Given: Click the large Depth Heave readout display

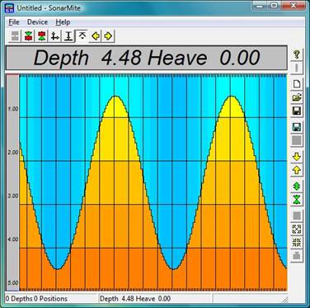Looking at the screenshot, I should [x=147, y=58].
